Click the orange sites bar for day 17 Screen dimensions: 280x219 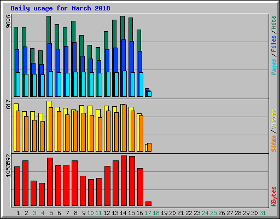point(149,147)
